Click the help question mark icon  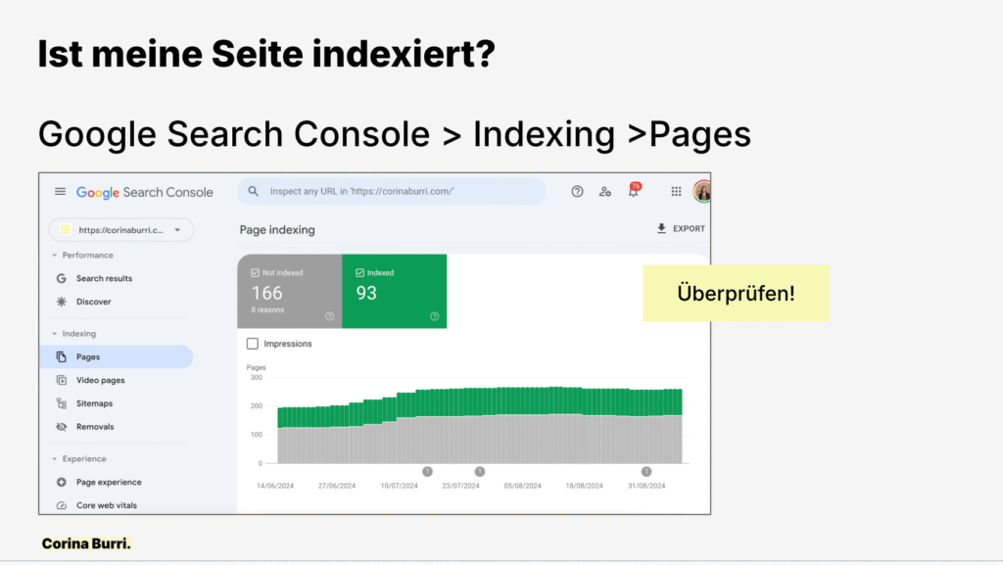pyautogui.click(x=578, y=192)
